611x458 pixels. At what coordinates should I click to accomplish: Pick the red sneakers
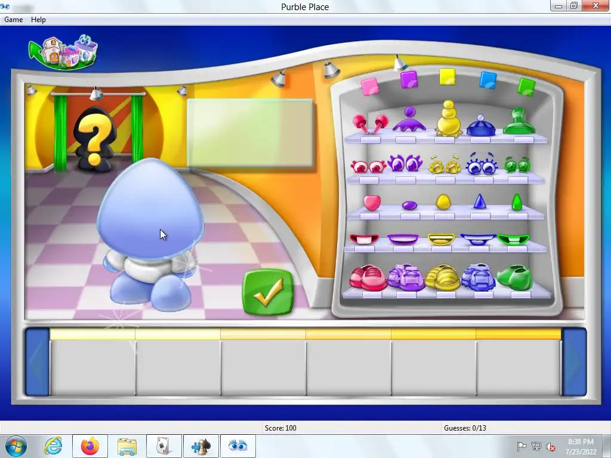[x=368, y=278]
